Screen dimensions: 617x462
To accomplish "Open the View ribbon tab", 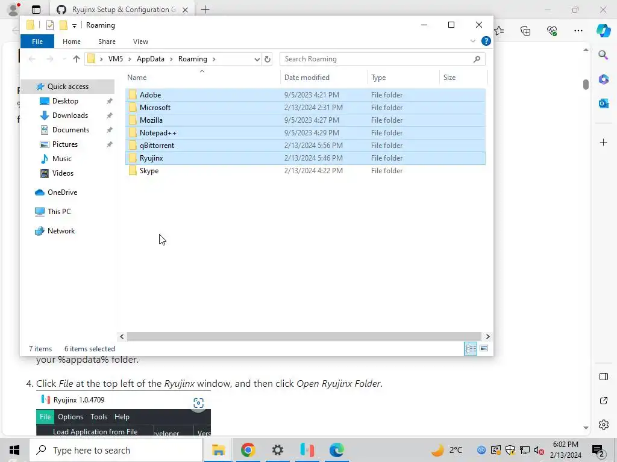I will [140, 42].
